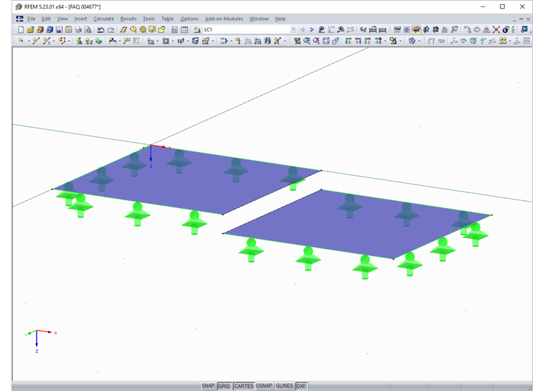
Task: Expand the -X view direction dropdown arrow
Action: [385, 41]
